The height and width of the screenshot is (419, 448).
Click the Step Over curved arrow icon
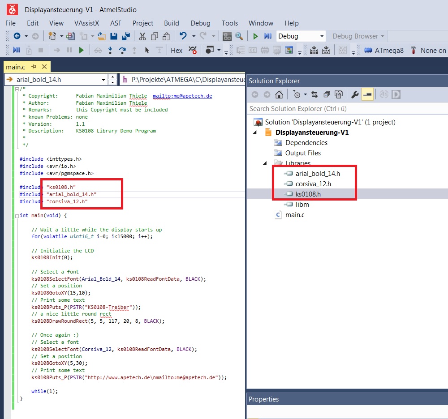pyautogui.click(x=122, y=50)
